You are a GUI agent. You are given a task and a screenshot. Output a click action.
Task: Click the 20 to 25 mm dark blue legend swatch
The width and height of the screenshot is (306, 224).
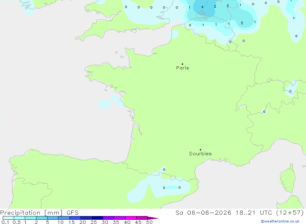tap(86, 218)
